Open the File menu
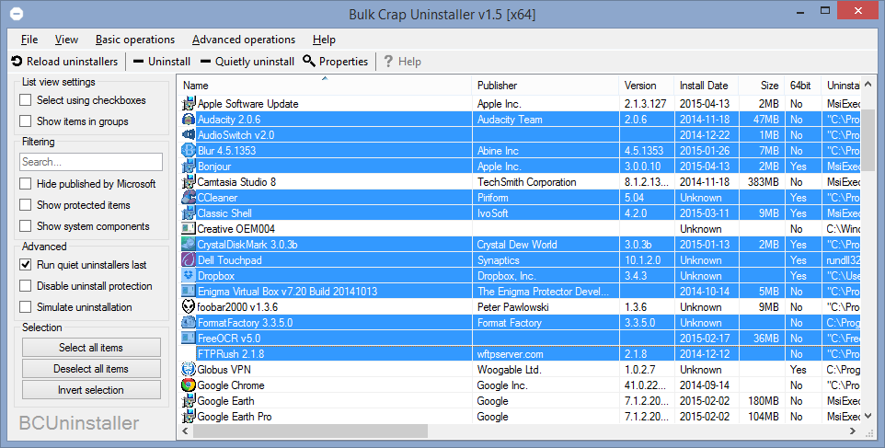The image size is (885, 448). (x=29, y=40)
